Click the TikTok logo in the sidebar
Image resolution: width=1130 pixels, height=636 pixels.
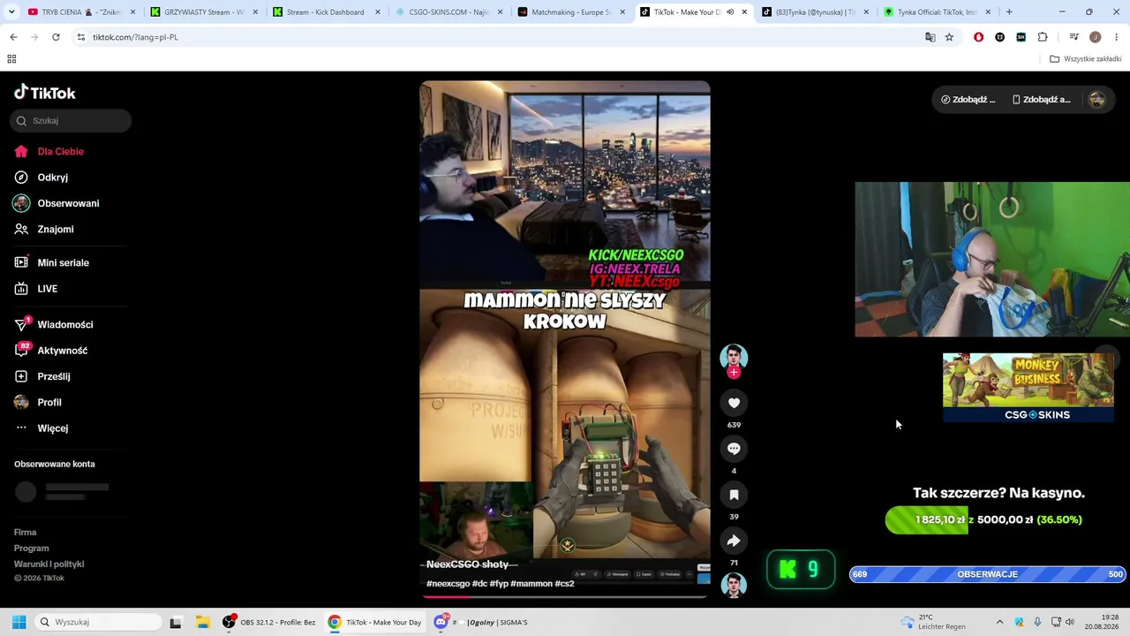click(x=45, y=93)
